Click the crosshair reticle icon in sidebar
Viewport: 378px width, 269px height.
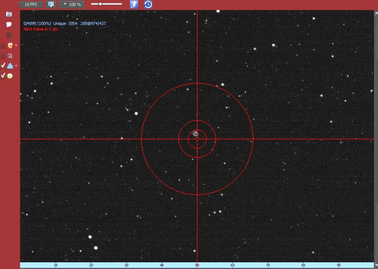tap(10, 45)
